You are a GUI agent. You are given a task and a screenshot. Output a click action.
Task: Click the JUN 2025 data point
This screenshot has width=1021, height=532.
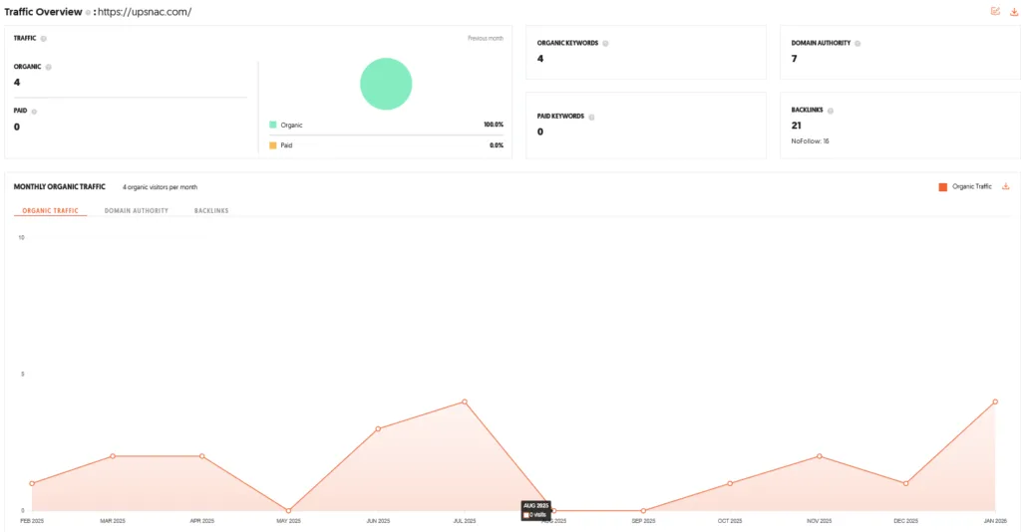[x=378, y=429]
